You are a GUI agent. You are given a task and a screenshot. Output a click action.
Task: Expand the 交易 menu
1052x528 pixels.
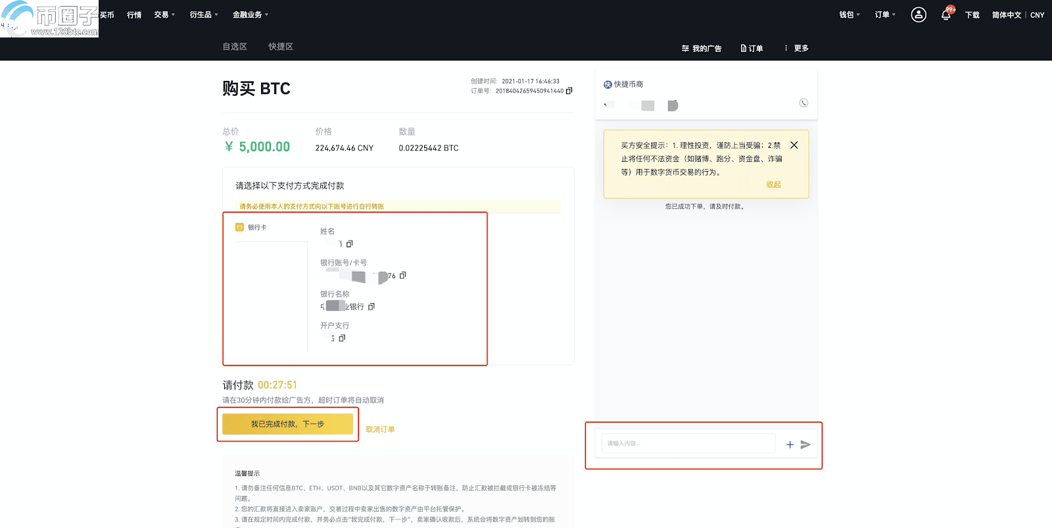164,14
